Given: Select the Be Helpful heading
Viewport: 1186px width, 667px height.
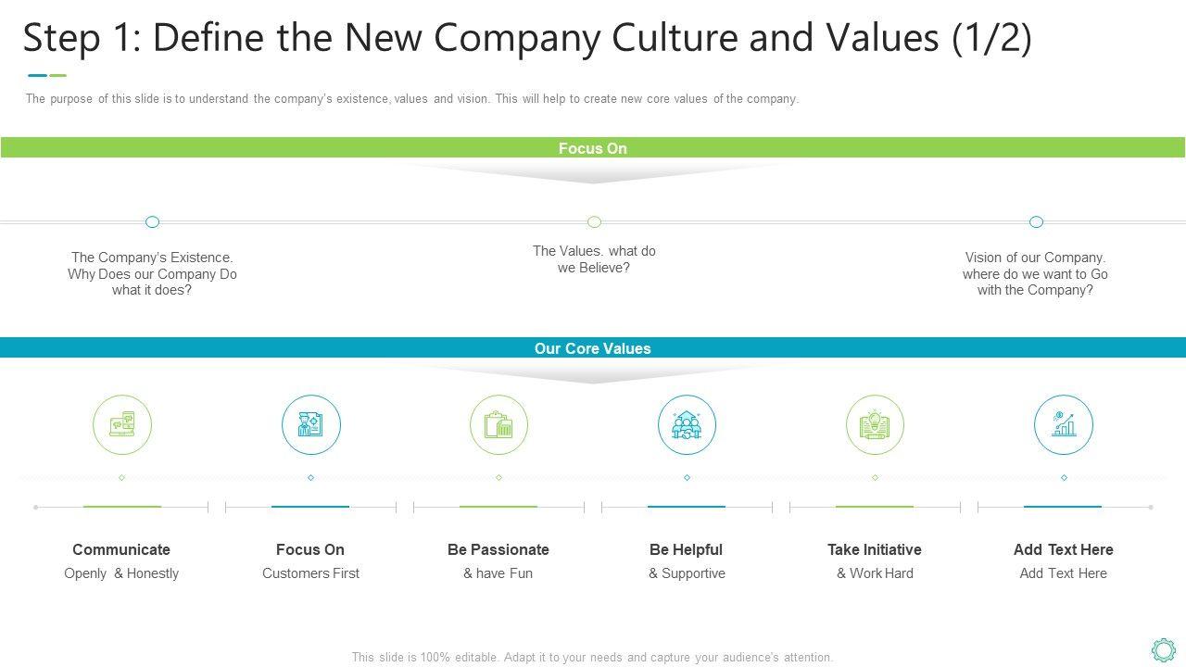Looking at the screenshot, I should click(687, 549).
